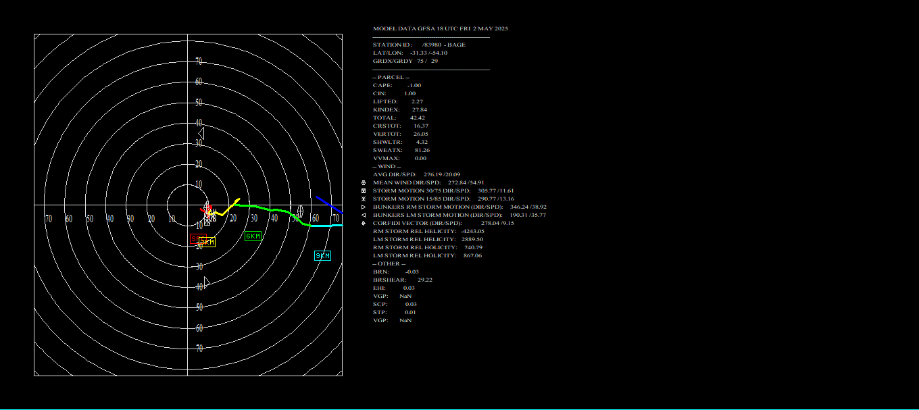
Task: Click the BRSHEAR value 29.22
Action: point(425,280)
